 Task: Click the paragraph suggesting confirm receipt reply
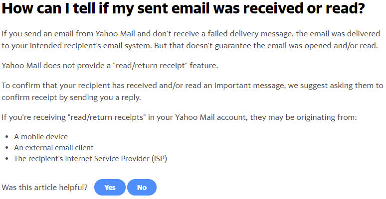click(x=193, y=92)
